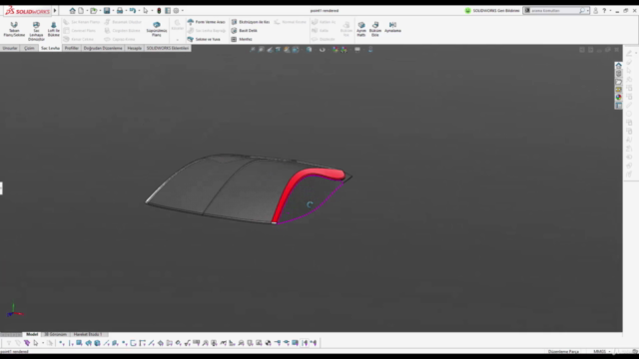Open the Hareket Etüdü 1 tab
Viewport: 639px width, 359px height.
tap(88, 334)
